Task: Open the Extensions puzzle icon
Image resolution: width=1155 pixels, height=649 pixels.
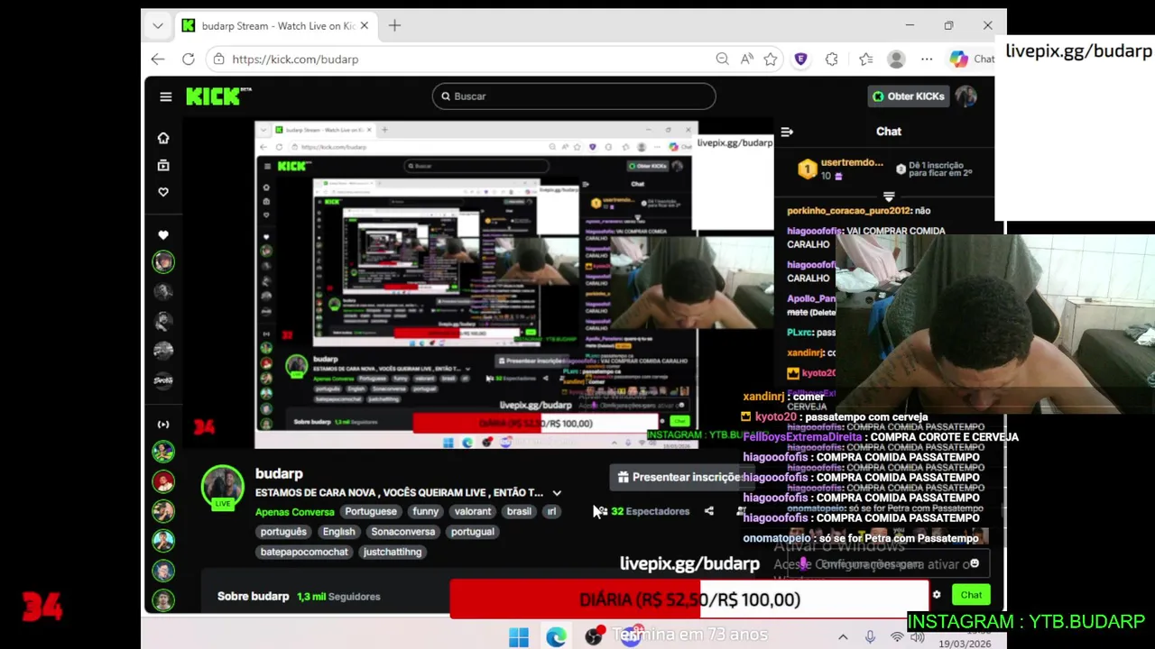Action: (x=832, y=59)
